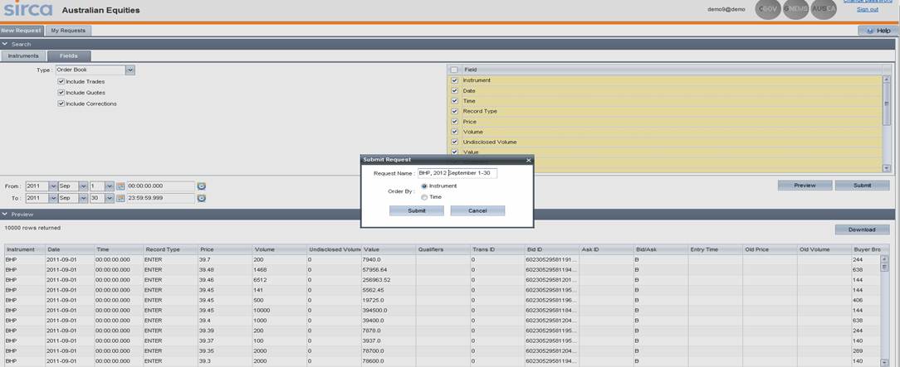The width and height of the screenshot is (900, 367).
Task: Open the From date calendar picker icon
Action: pyautogui.click(x=120, y=186)
